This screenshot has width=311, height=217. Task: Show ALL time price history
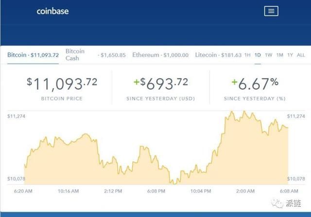[301, 55]
